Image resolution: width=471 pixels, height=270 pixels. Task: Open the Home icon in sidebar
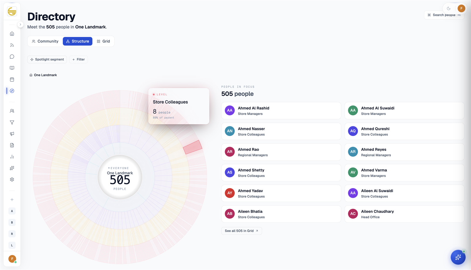(x=12, y=34)
